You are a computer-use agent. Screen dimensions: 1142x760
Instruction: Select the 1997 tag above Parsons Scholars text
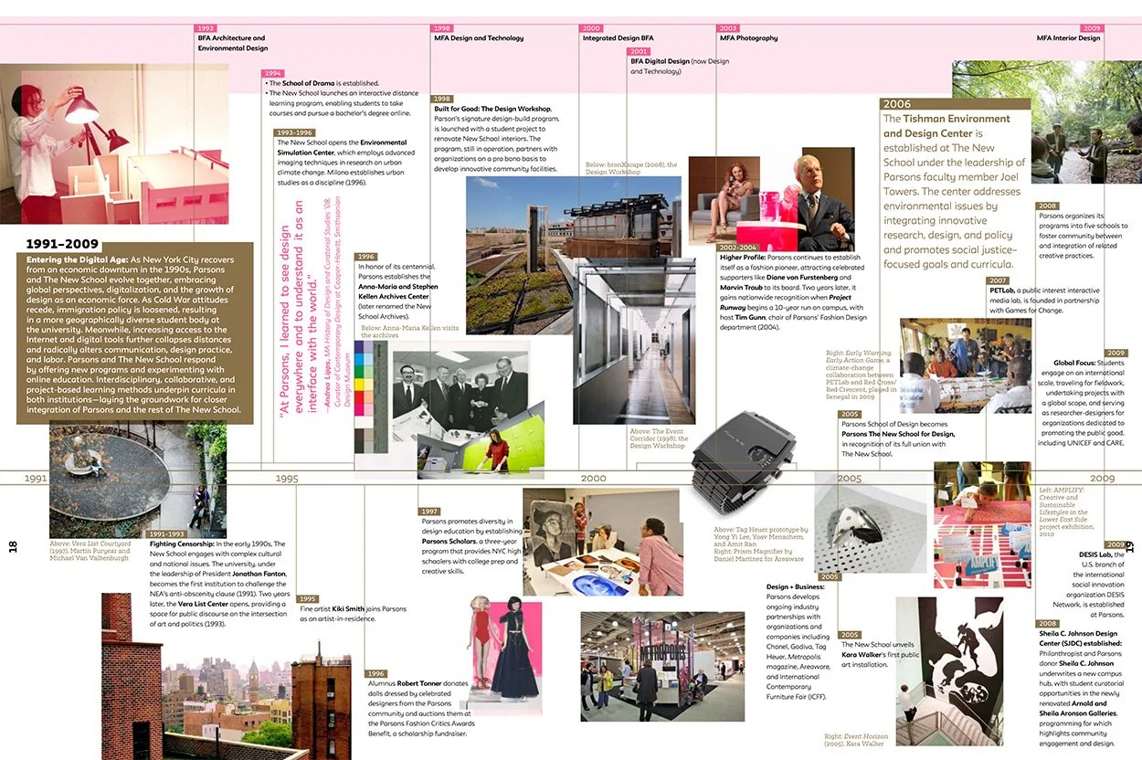click(430, 512)
